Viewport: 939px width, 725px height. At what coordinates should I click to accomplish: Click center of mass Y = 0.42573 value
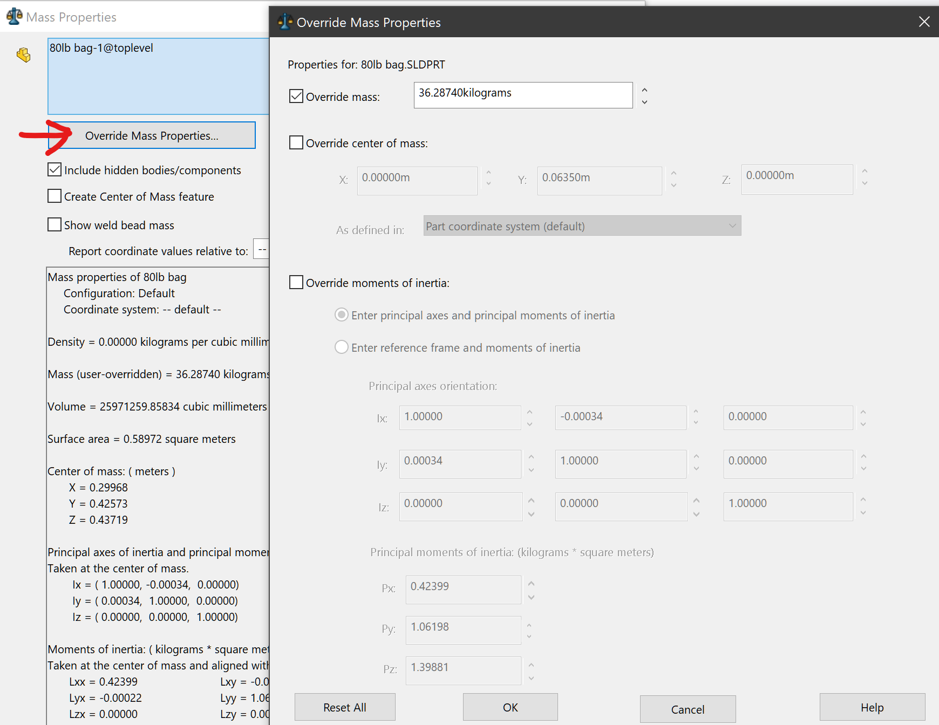[x=98, y=503]
